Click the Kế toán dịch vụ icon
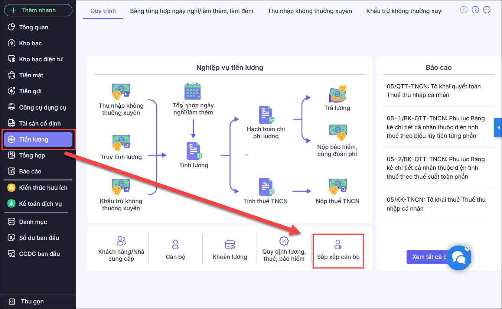Screen dimensions: 502x309 click(12, 204)
